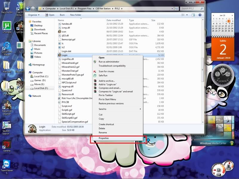
Task: Pin Login to Start Menu
Action: [107, 99]
